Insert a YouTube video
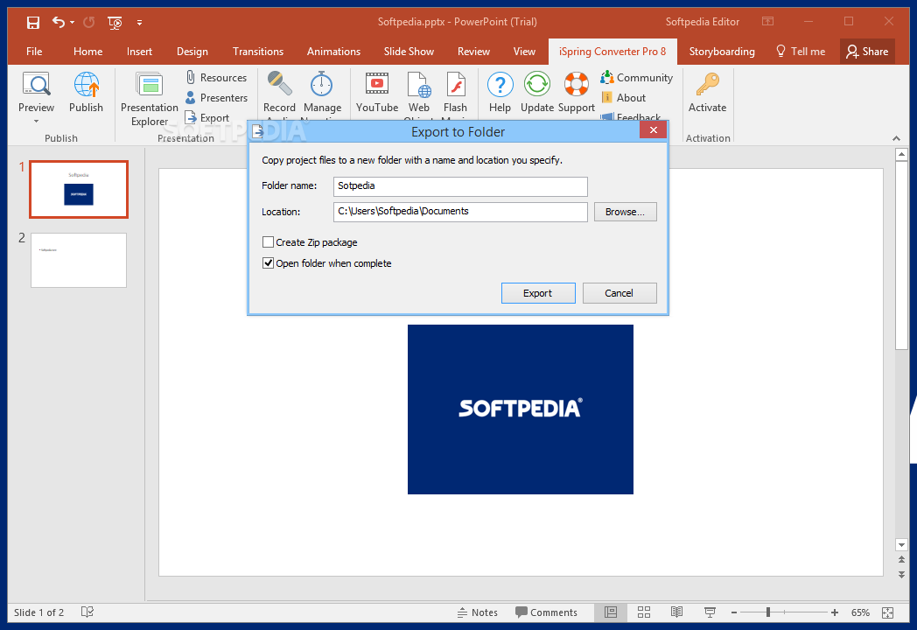Viewport: 917px width, 630px height. [376, 92]
